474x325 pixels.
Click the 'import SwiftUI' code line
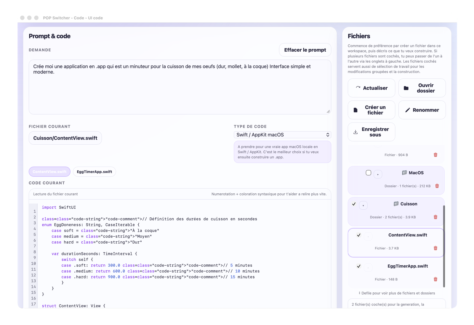click(x=59, y=207)
